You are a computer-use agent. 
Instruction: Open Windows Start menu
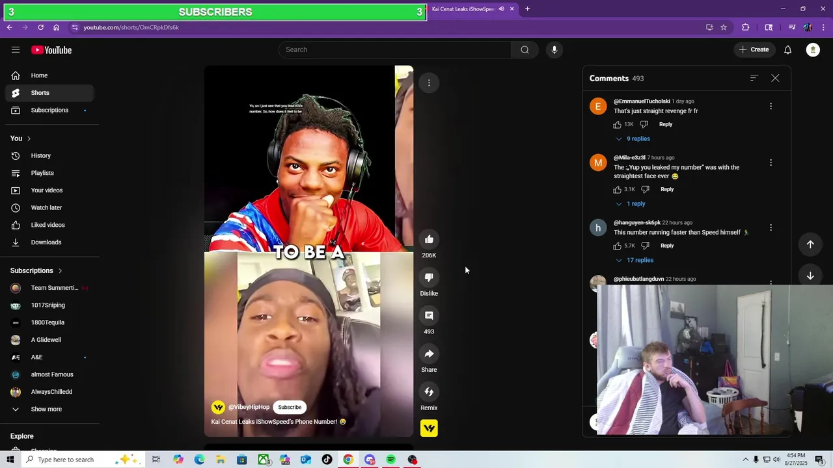click(x=10, y=460)
